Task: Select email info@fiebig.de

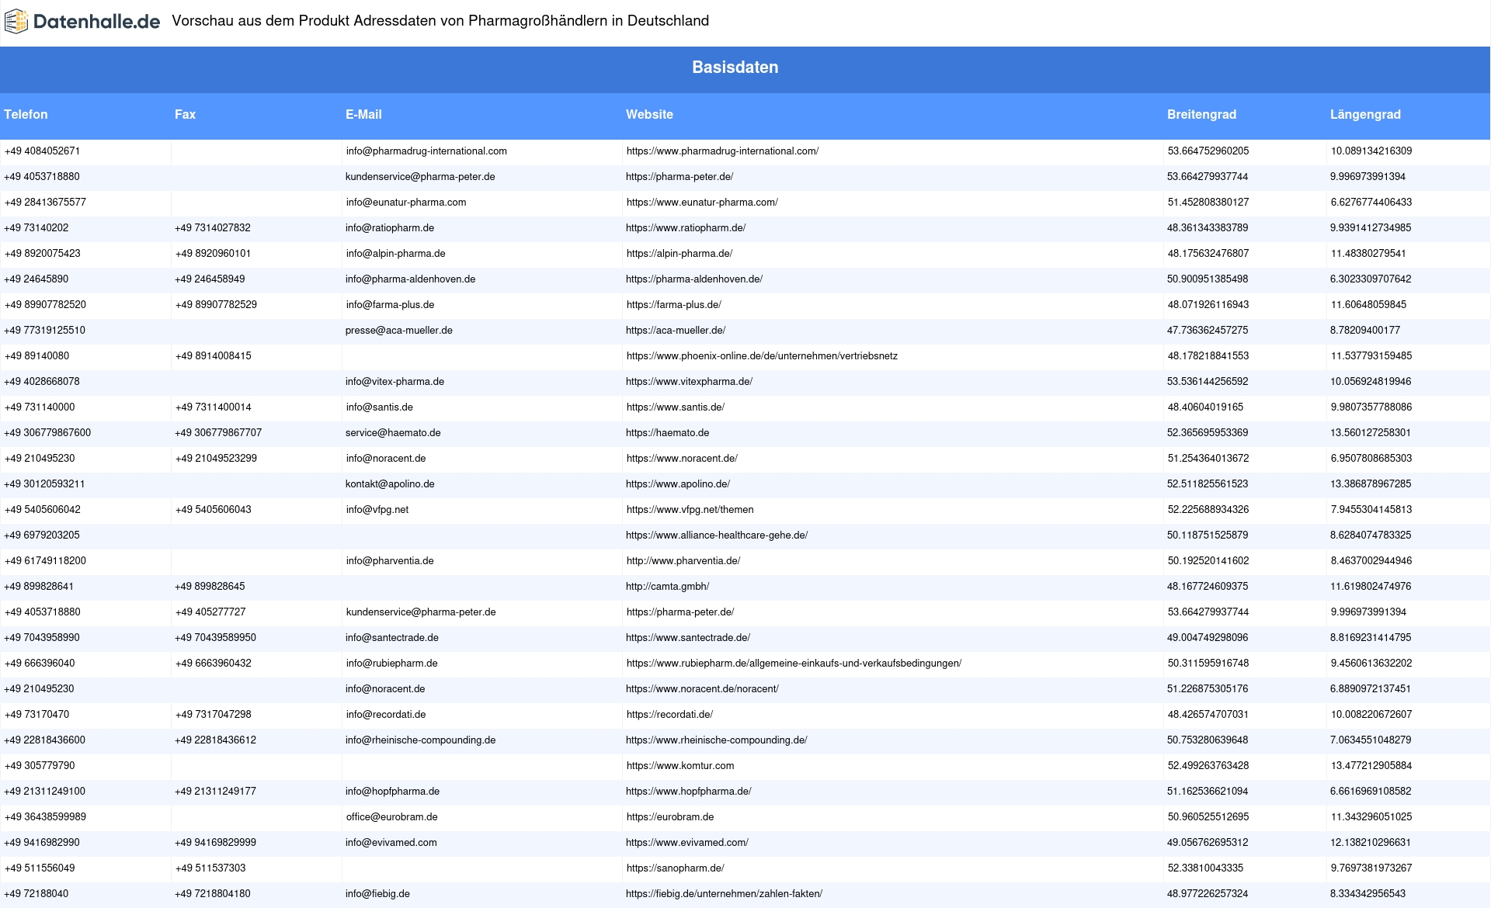Action: point(377,894)
